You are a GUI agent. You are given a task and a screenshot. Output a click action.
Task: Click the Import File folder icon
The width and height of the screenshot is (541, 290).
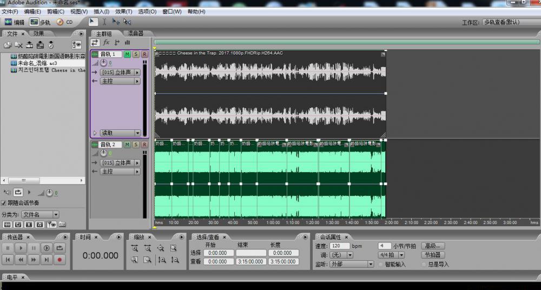point(8,45)
